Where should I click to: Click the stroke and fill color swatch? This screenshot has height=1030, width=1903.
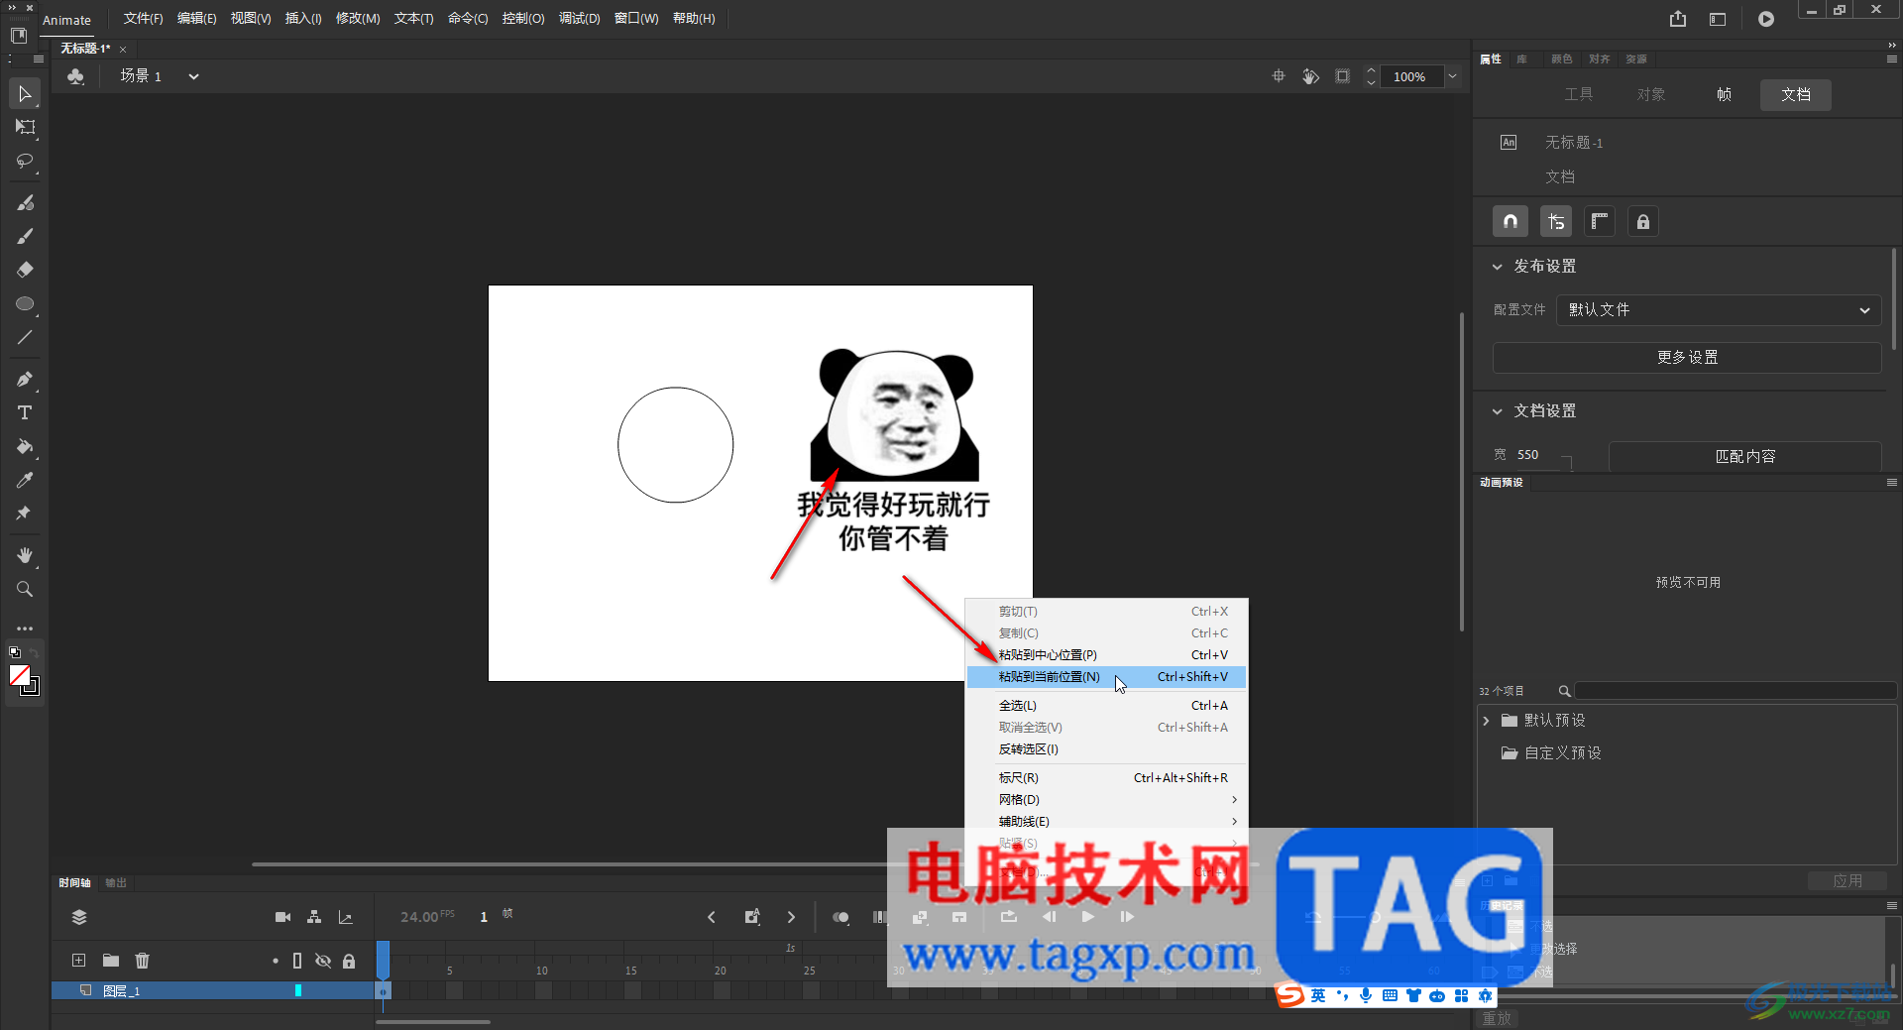pos(24,679)
